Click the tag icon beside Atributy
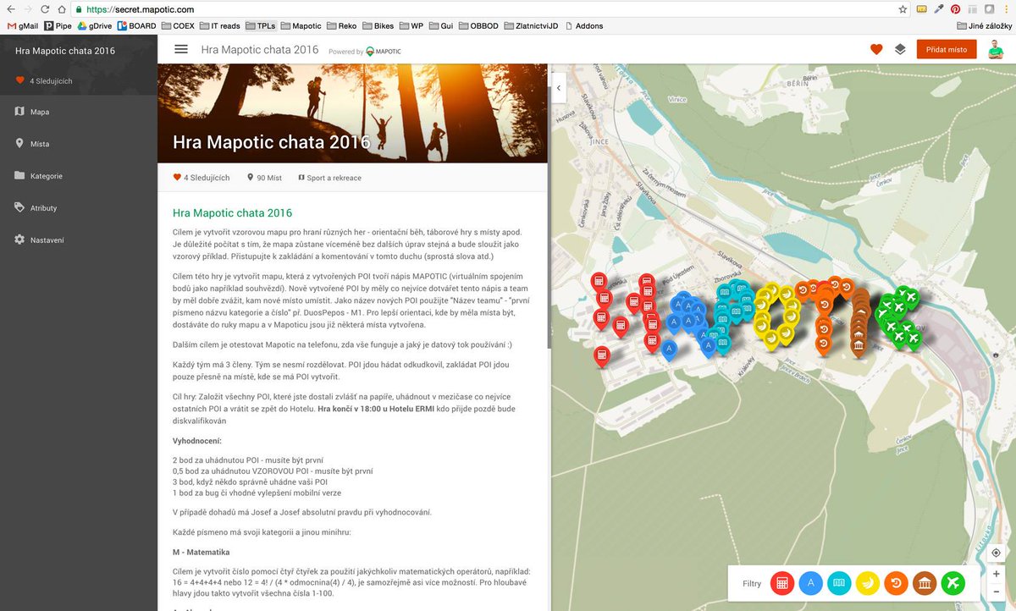This screenshot has width=1016, height=611. tap(19, 208)
